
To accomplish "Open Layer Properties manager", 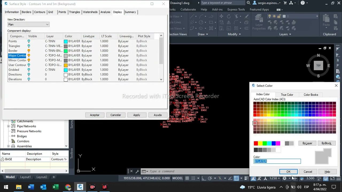I will [259, 22].
